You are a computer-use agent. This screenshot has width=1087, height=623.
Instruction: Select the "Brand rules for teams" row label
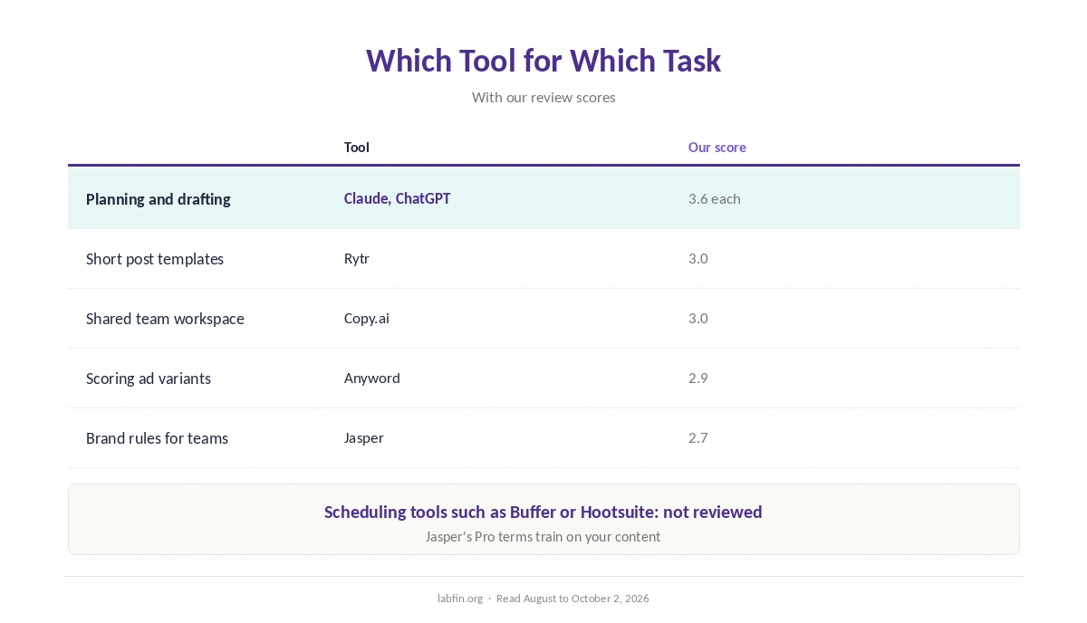(x=157, y=438)
